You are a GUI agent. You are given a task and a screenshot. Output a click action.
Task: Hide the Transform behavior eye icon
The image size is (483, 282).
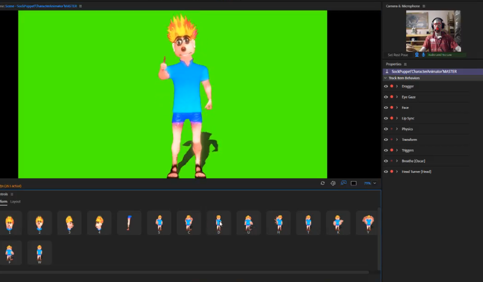[x=386, y=140]
